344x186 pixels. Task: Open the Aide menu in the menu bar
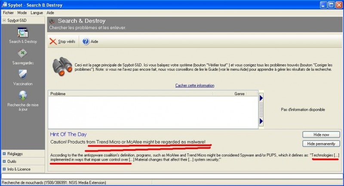[x=50, y=13]
